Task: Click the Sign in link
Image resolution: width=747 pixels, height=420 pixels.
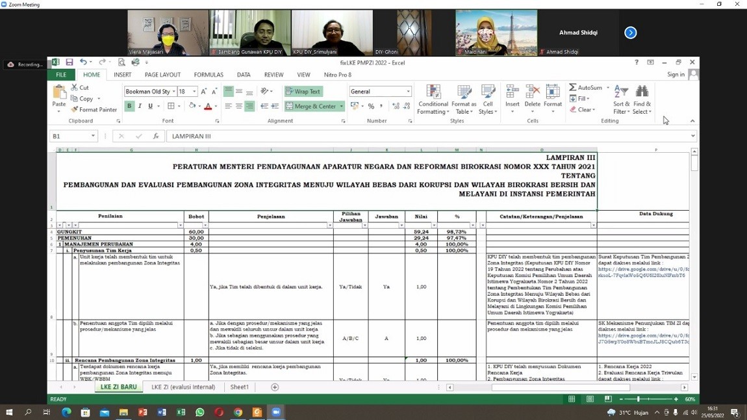Action: tap(676, 75)
